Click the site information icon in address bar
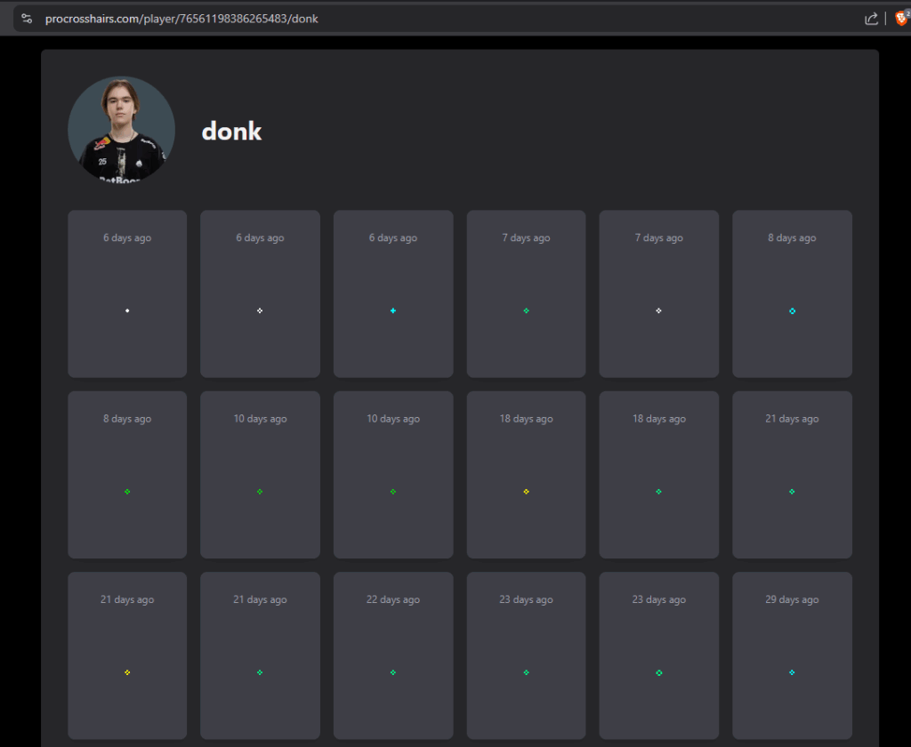 [27, 19]
